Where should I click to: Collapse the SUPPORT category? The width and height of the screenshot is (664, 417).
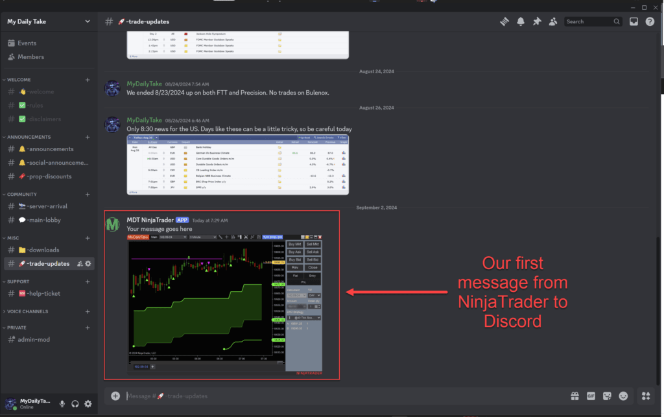pos(18,282)
